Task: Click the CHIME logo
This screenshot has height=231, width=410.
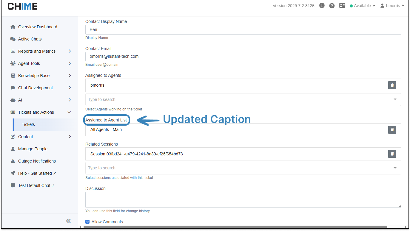Action: (x=22, y=6)
